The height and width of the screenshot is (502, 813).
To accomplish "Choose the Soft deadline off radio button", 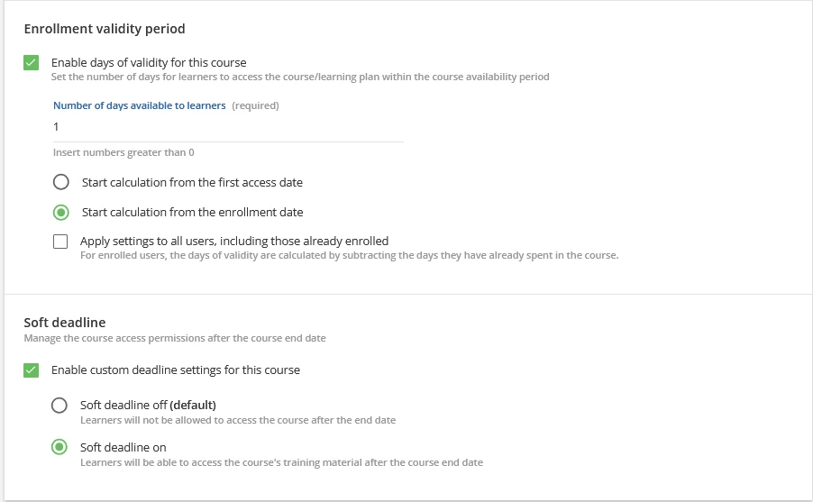I will point(59,406).
